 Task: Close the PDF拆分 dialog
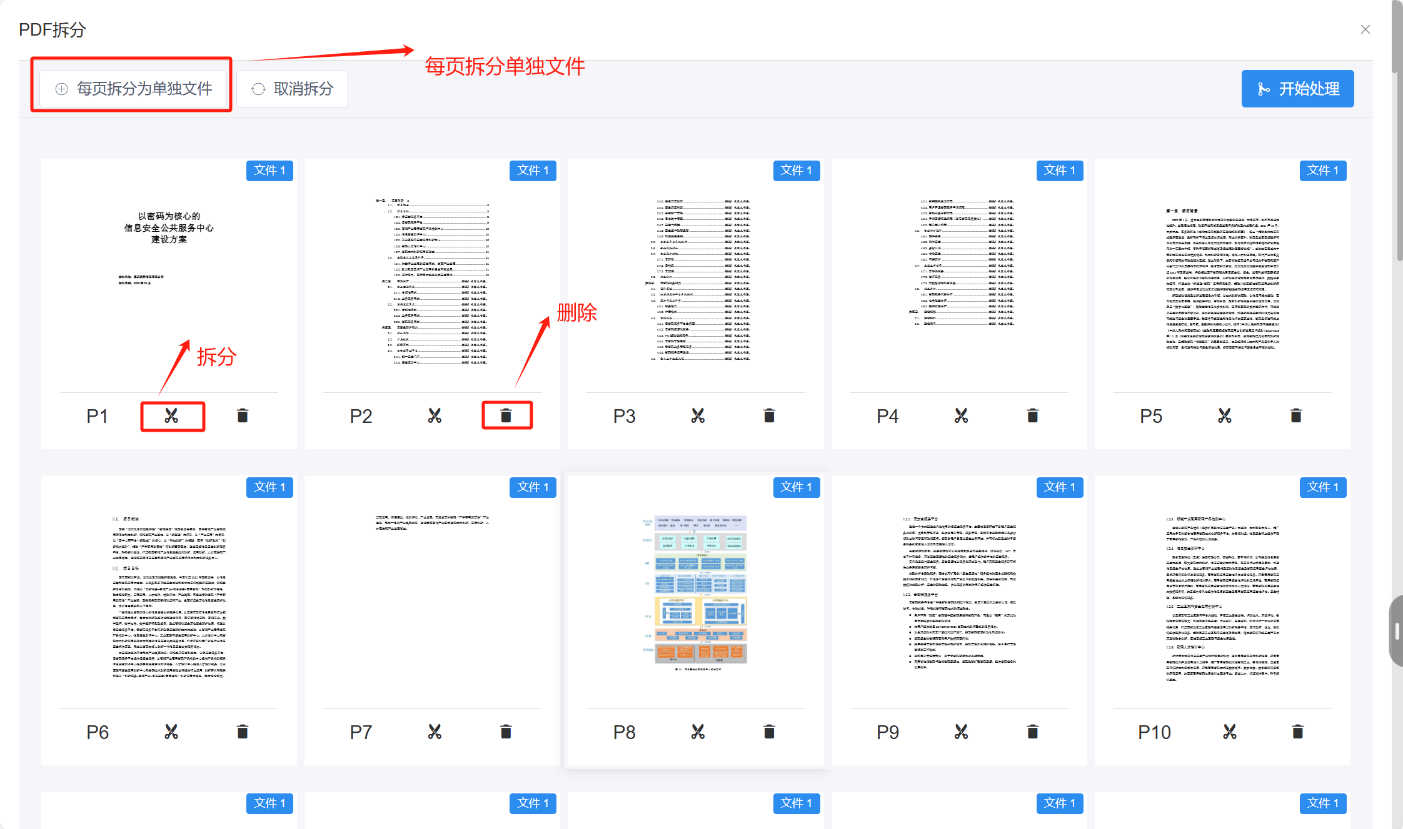tap(1365, 29)
